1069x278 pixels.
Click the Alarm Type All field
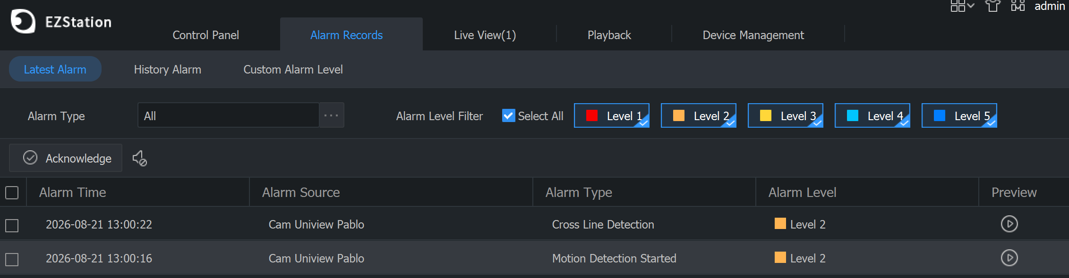tap(229, 115)
